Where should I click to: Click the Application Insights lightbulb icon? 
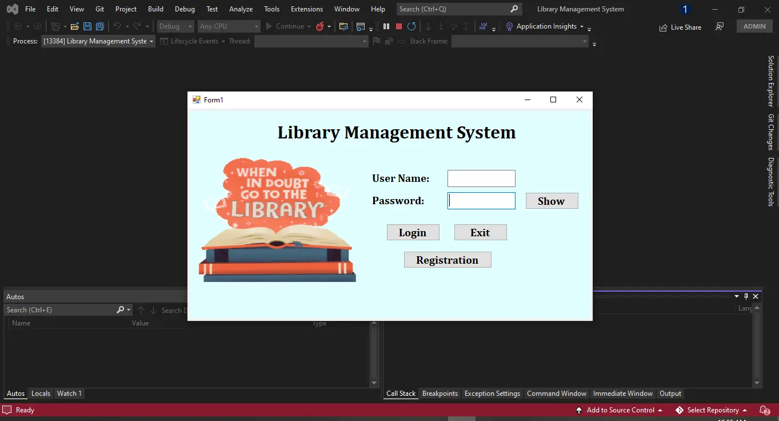point(509,26)
